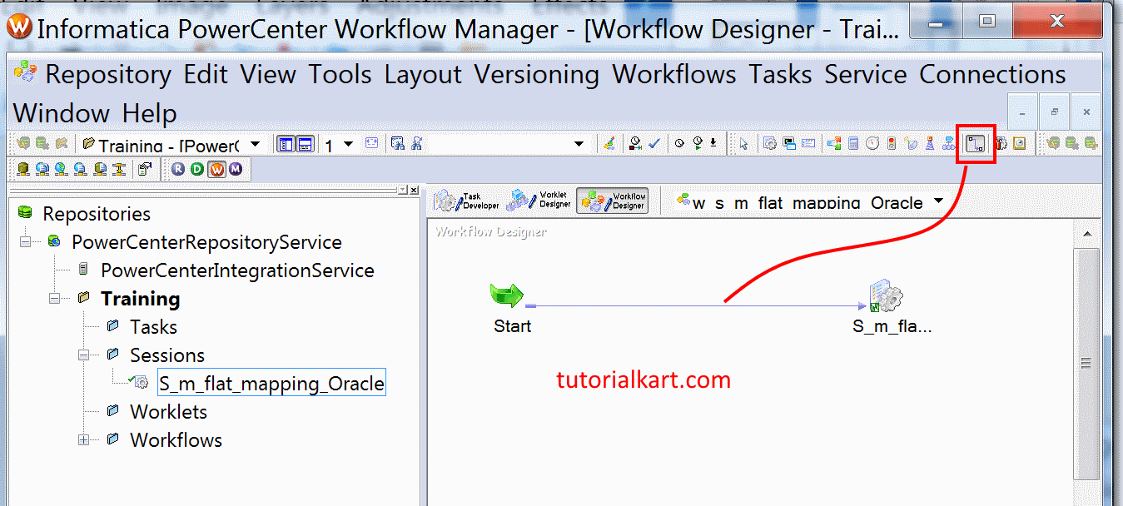Toggle the Navigator panel visibility
1123x506 pixels.
286,143
